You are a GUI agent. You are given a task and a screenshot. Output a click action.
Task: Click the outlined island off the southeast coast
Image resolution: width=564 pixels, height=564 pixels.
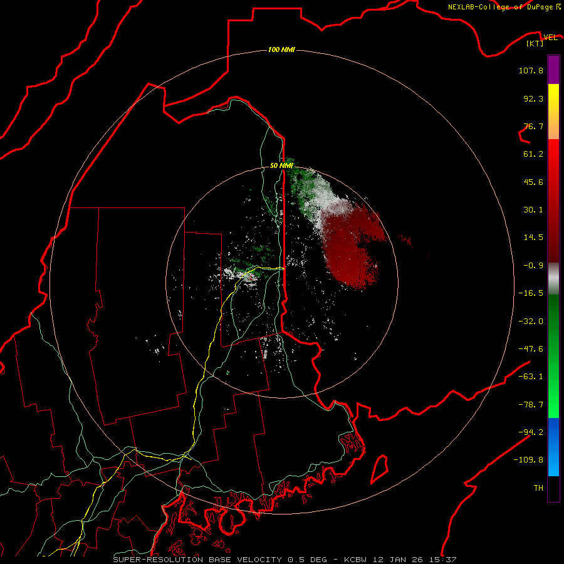380,469
